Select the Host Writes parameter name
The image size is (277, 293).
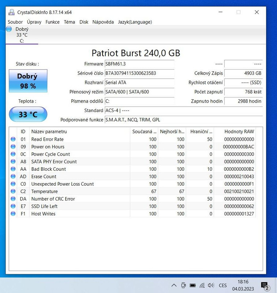coord(43,214)
